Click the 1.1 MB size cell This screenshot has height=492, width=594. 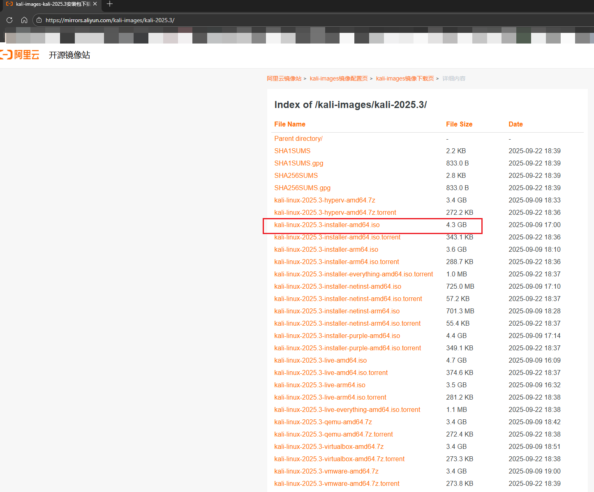(456, 410)
